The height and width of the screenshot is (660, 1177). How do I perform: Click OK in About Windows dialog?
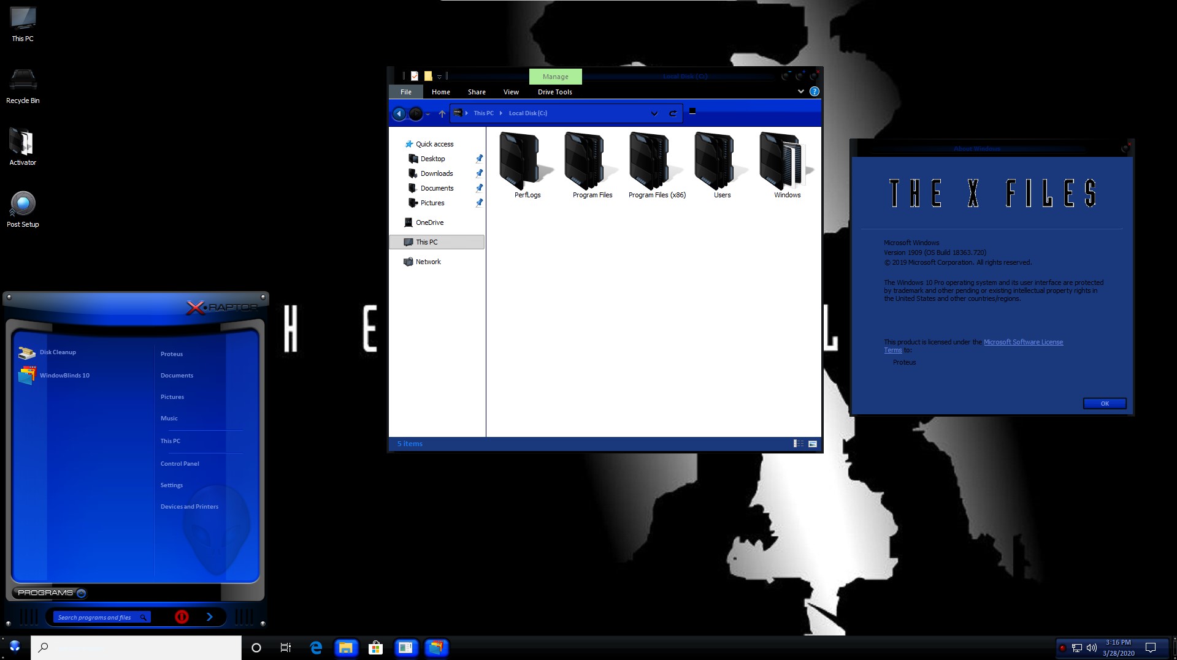(x=1105, y=403)
